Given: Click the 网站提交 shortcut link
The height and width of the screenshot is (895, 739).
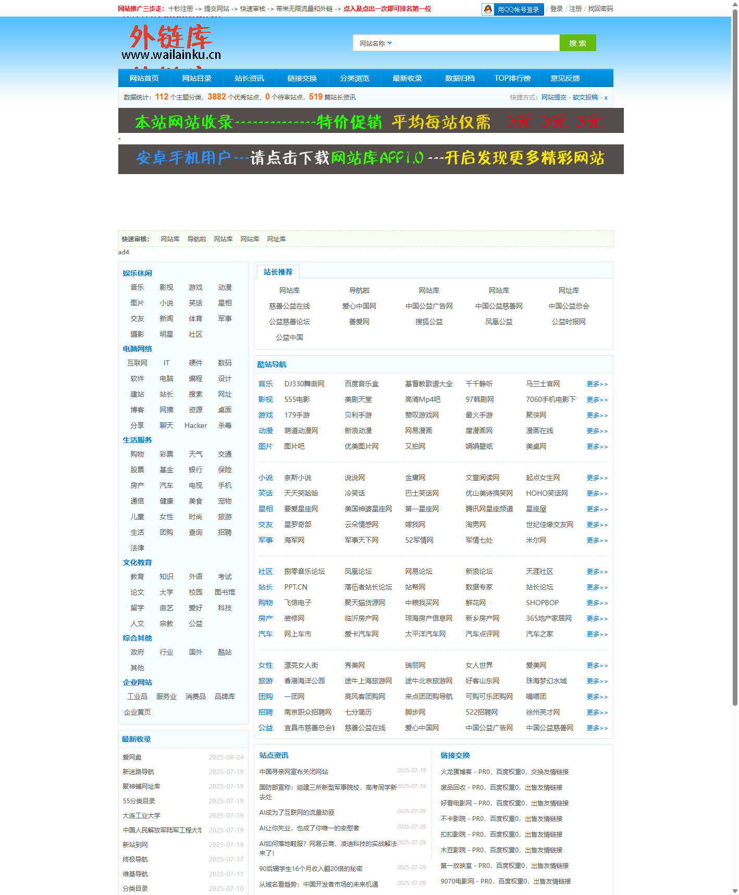Looking at the screenshot, I should pyautogui.click(x=553, y=97).
